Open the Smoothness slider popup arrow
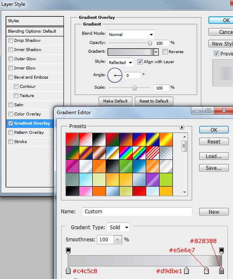This screenshot has width=233, height=279. [x=118, y=240]
